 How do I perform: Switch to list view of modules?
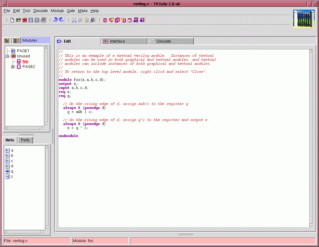[16, 41]
